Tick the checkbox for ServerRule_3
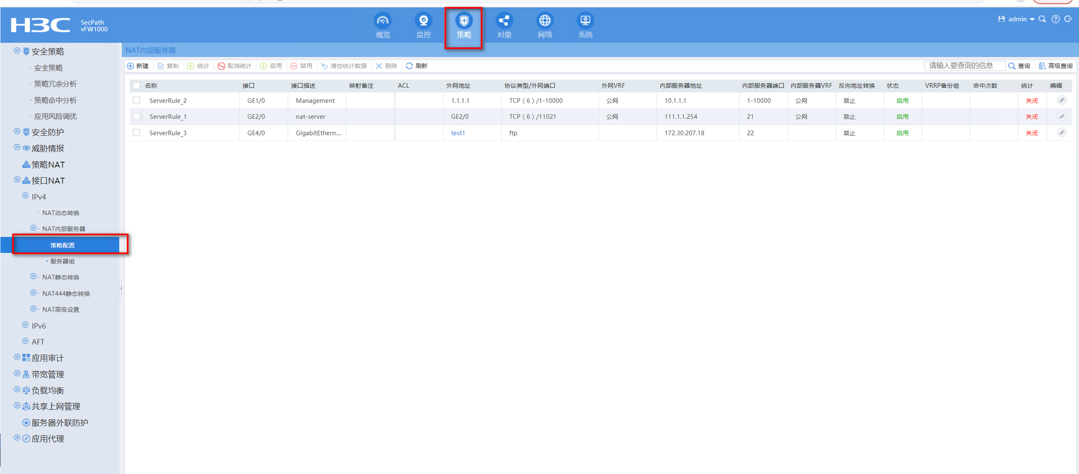1079x474 pixels. (x=136, y=133)
